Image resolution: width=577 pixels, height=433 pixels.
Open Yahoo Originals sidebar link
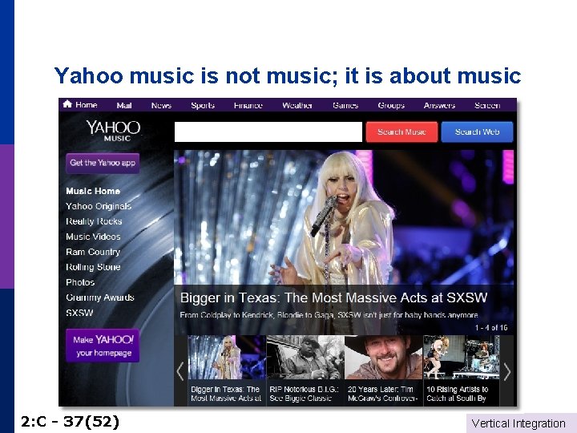point(99,206)
